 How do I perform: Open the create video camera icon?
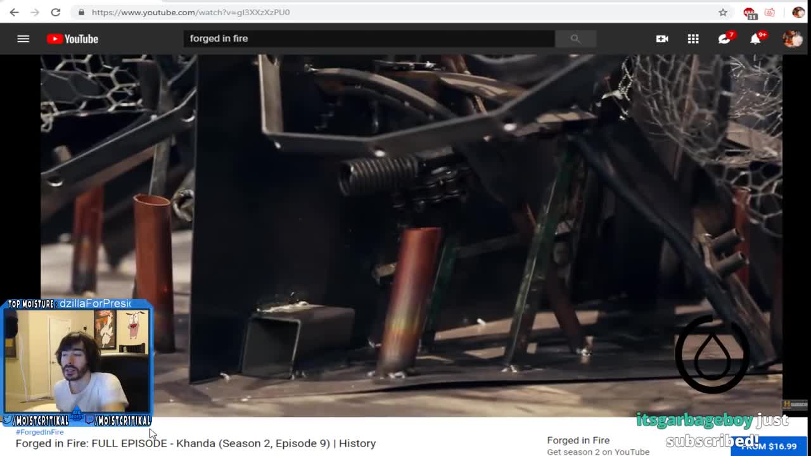(x=662, y=39)
